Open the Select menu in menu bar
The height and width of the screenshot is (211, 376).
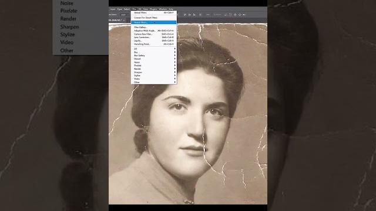coord(127,9)
